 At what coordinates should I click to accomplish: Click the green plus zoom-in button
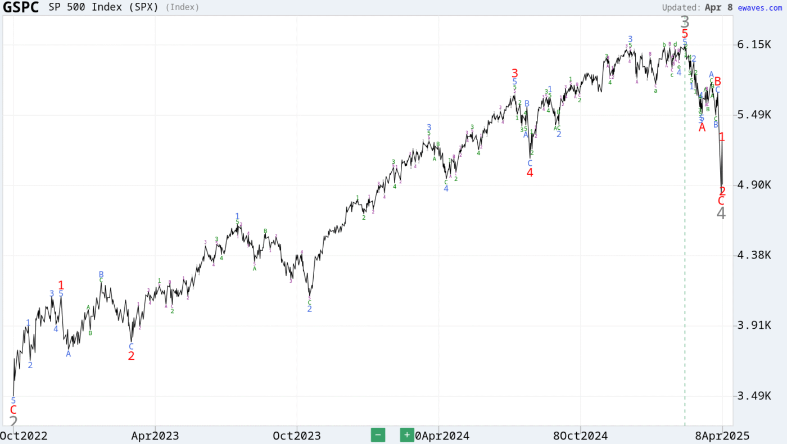407,435
